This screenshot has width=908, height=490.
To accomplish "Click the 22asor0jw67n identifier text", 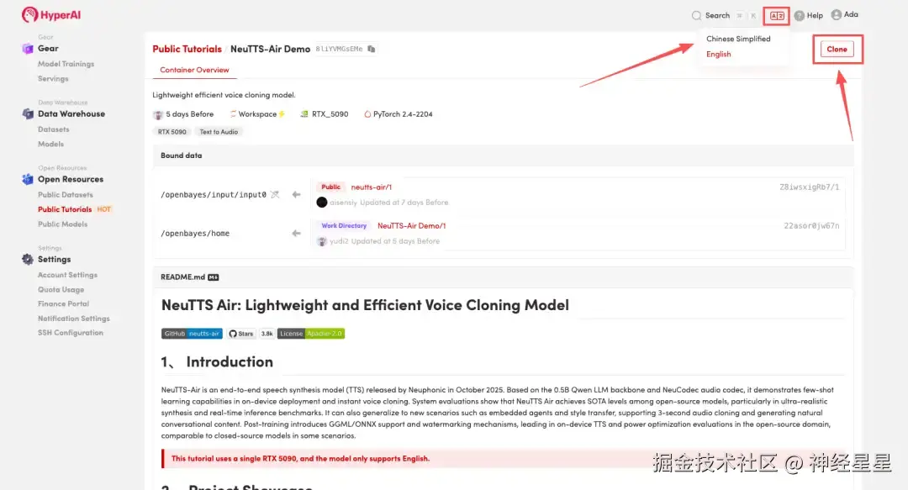I will 811,226.
